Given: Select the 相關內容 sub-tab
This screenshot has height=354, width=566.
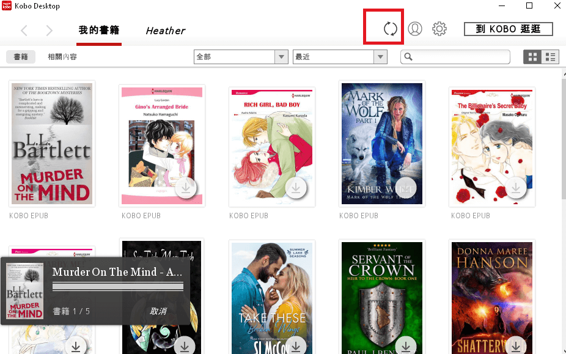Looking at the screenshot, I should (62, 57).
